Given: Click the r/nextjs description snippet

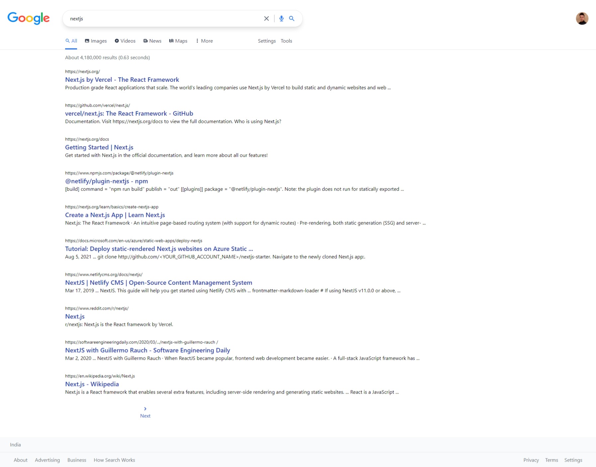Looking at the screenshot, I should click(119, 325).
